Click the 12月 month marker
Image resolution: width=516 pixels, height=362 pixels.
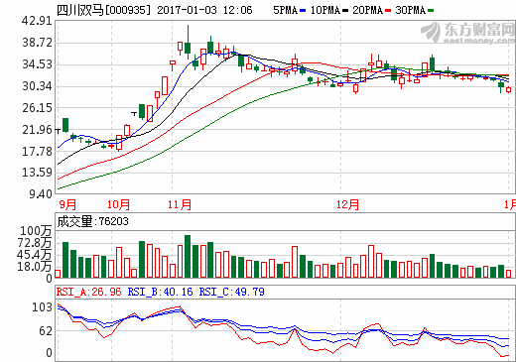348,204
